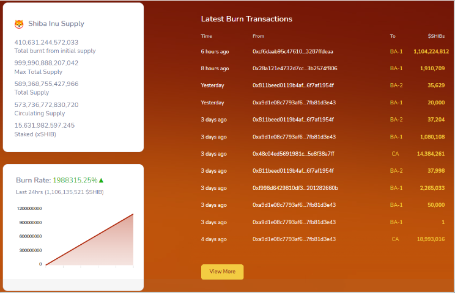The image size is (455, 293).
Task: Click the Max Total Supply label
Action: 39,72
